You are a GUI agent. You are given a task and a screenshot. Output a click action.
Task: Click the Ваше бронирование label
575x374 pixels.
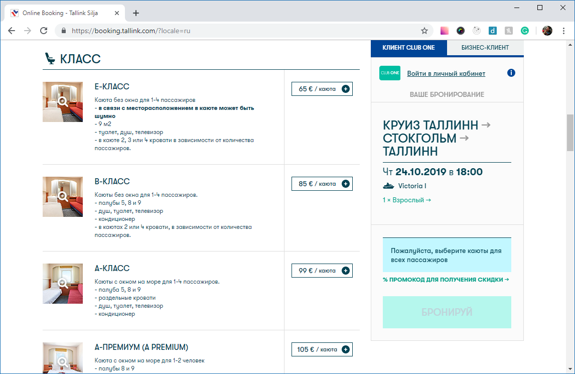coord(447,94)
